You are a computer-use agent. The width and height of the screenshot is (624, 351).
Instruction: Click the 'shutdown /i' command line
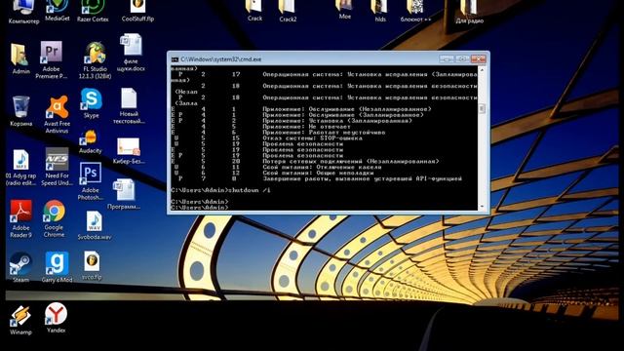pyautogui.click(x=221, y=190)
